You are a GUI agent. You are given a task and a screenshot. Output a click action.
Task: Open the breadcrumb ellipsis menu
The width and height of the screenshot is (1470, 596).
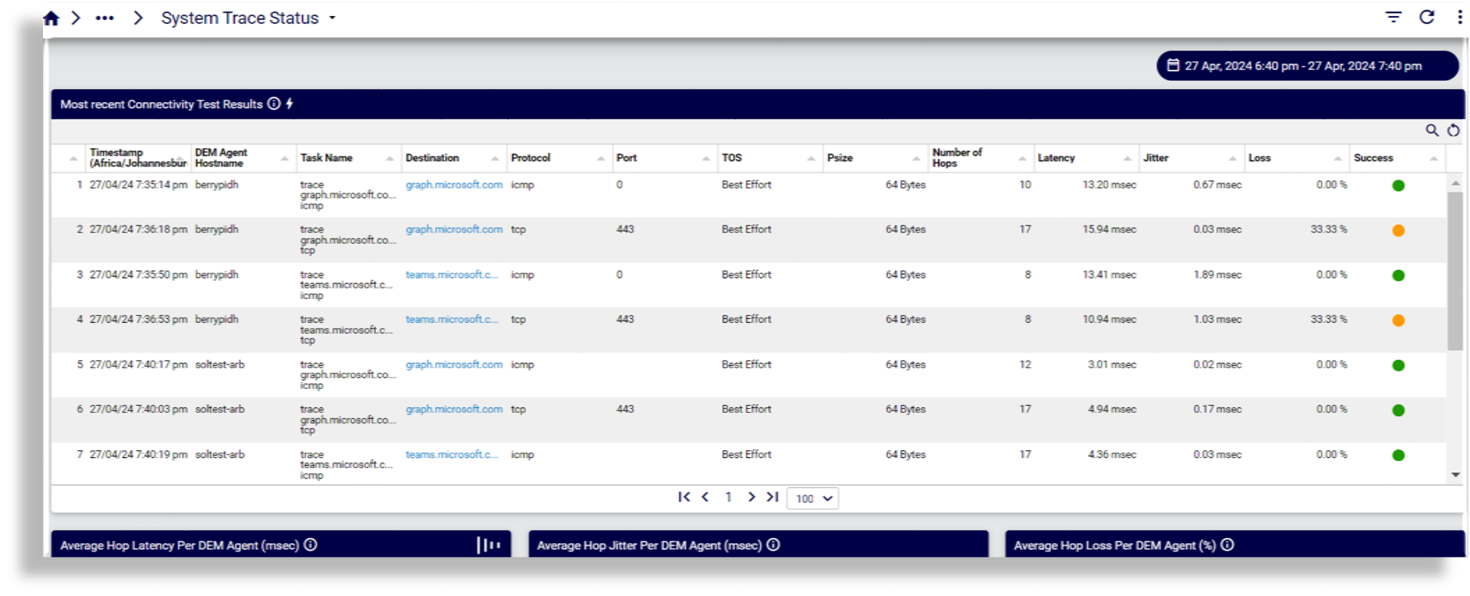click(104, 18)
